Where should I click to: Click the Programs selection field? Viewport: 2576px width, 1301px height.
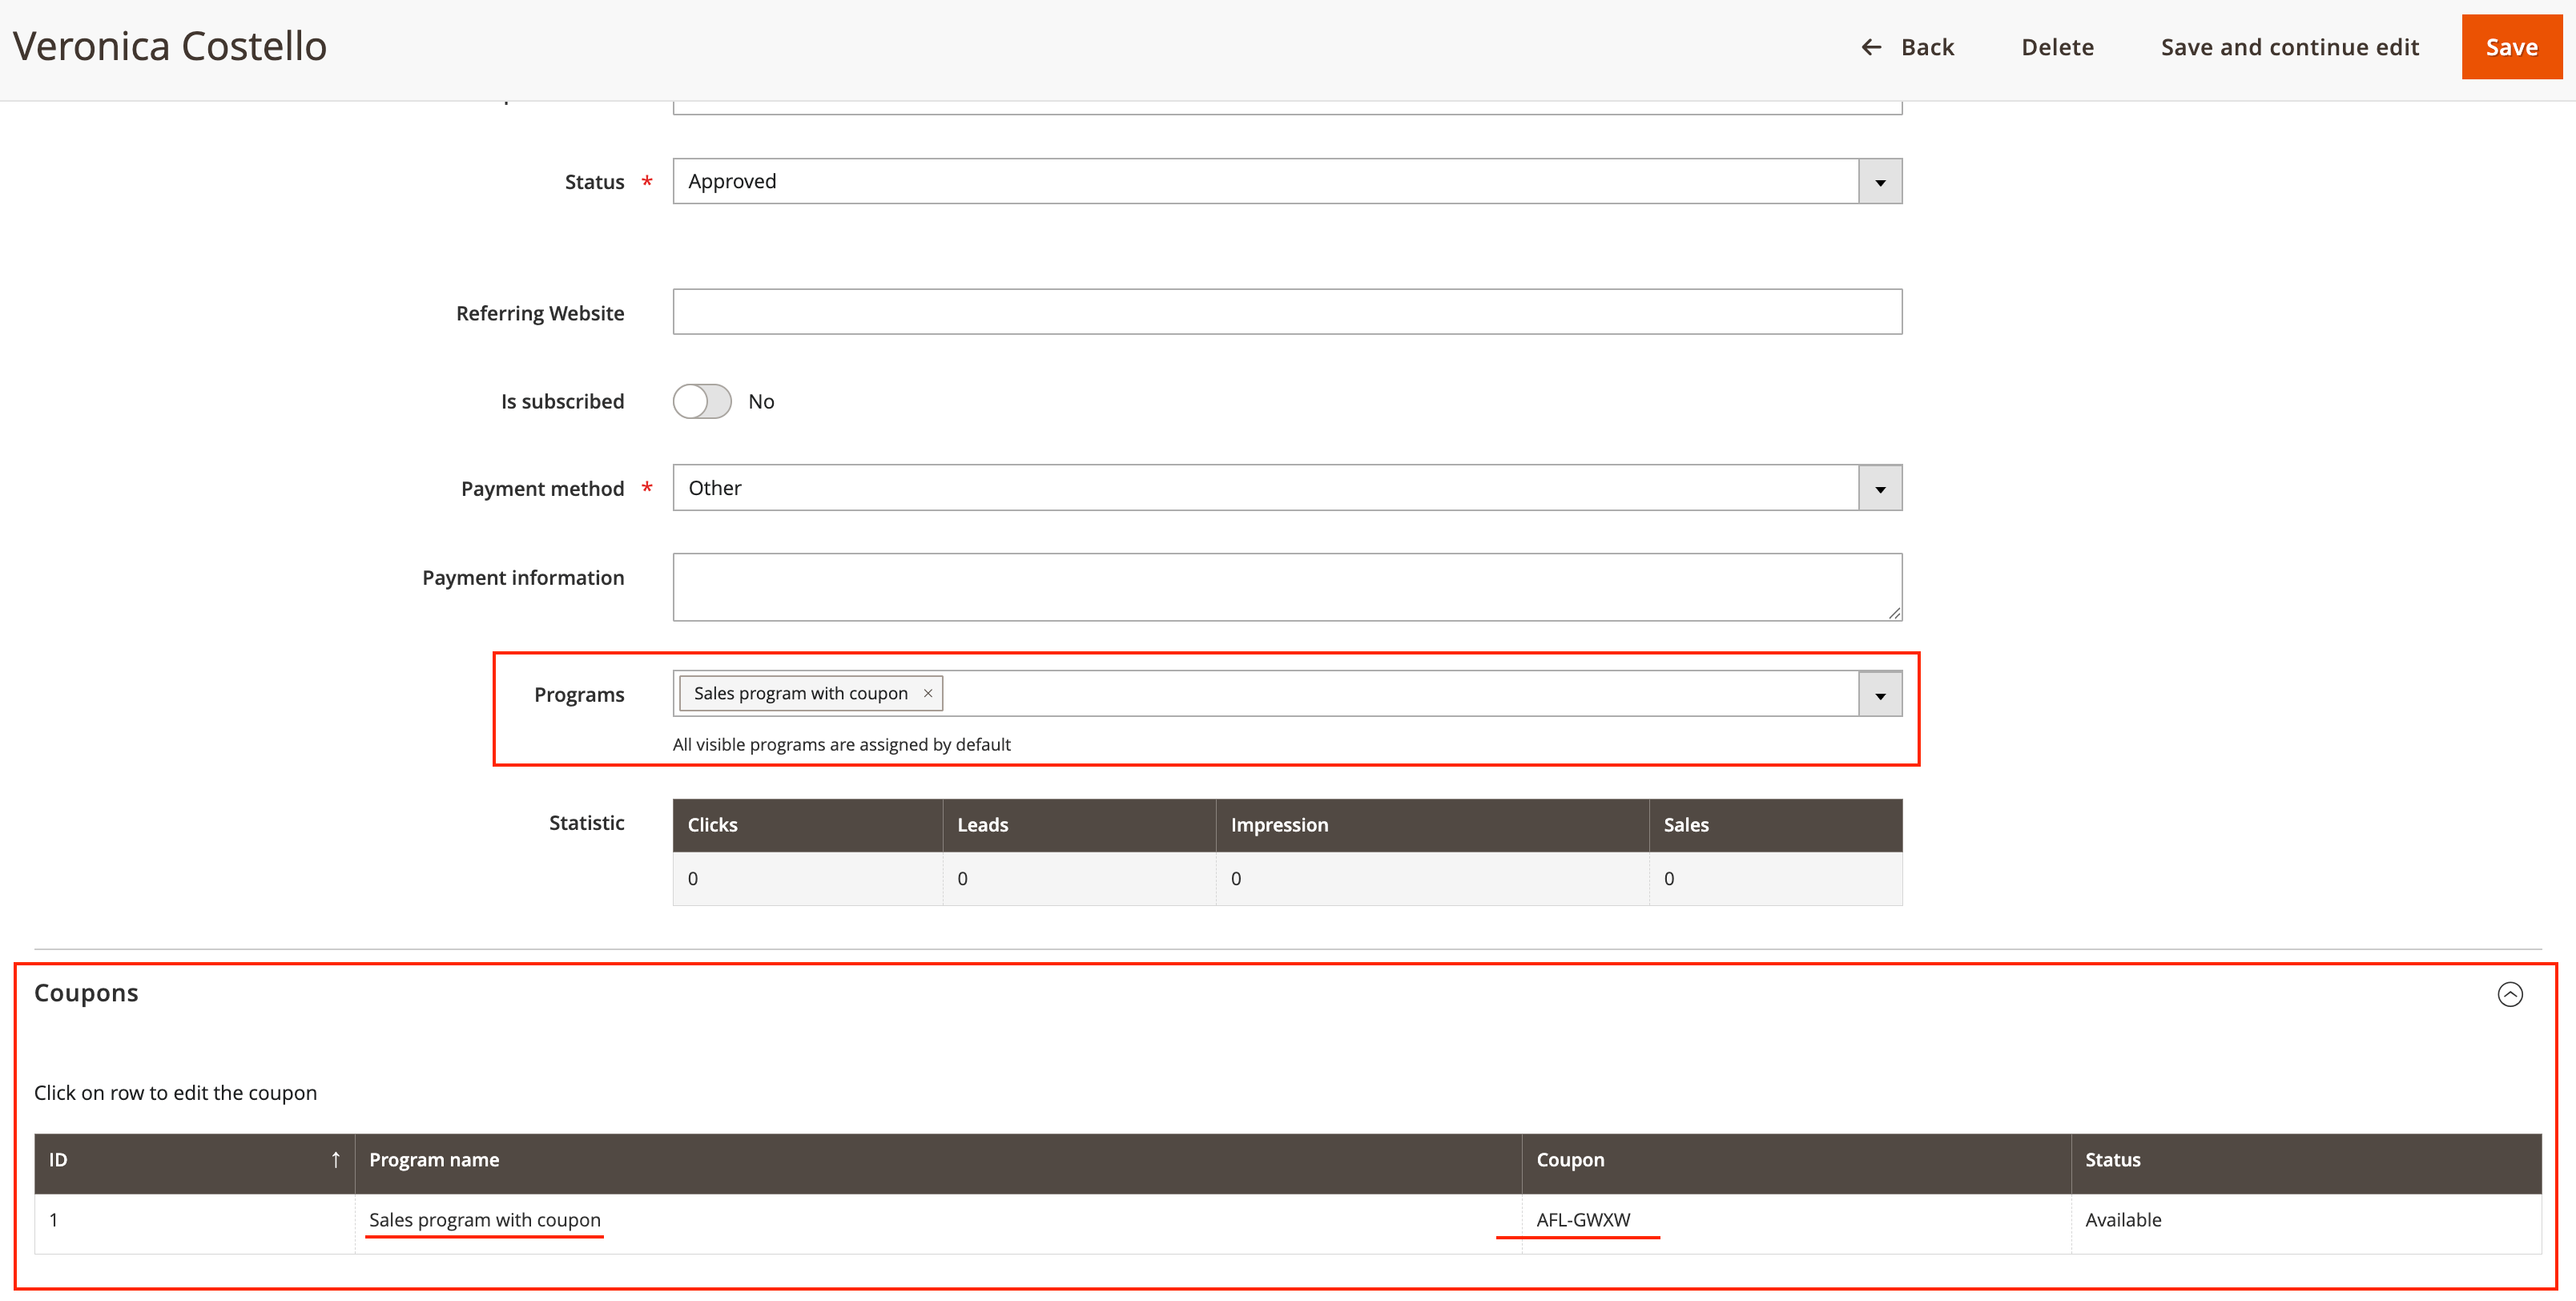(x=1400, y=694)
